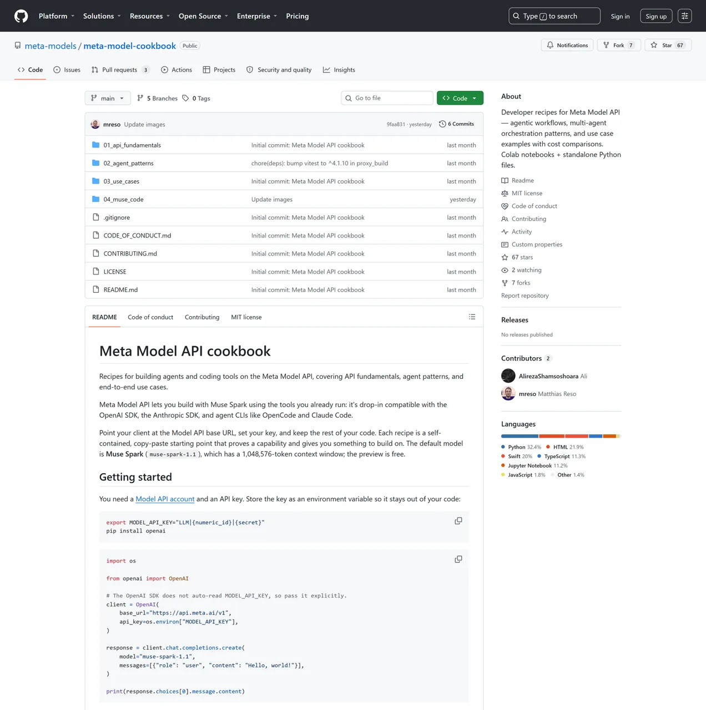The height and width of the screenshot is (710, 706).
Task: Open the 02_agent_patterns folder
Action: tap(128, 163)
